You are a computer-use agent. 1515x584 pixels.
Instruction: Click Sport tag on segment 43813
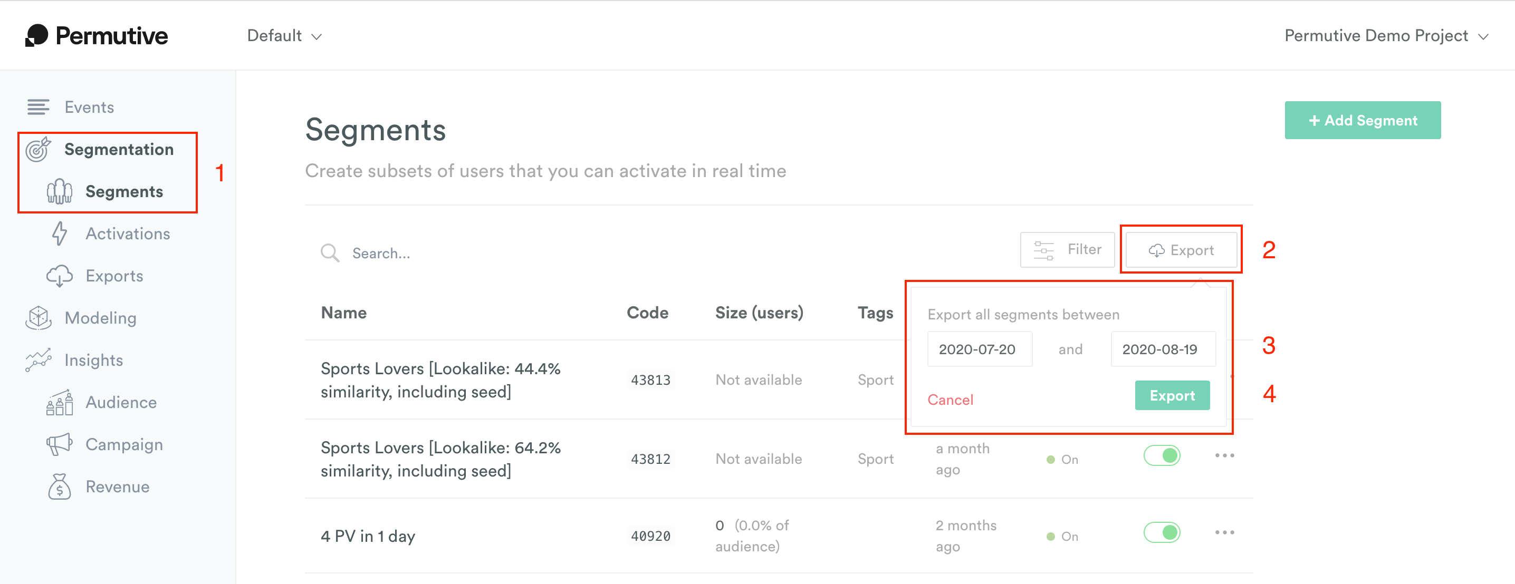pos(875,380)
